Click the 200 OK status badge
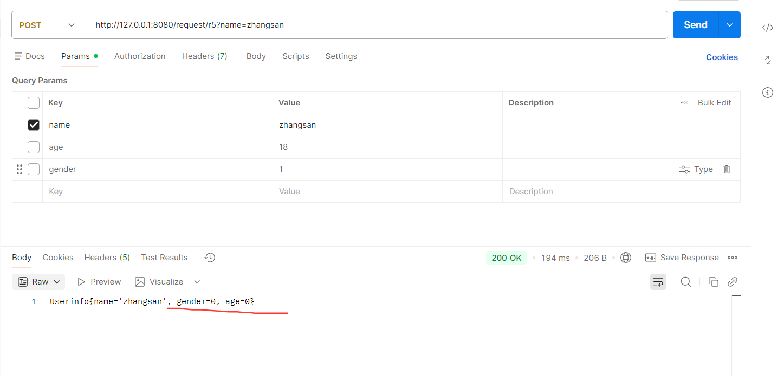 [x=507, y=258]
